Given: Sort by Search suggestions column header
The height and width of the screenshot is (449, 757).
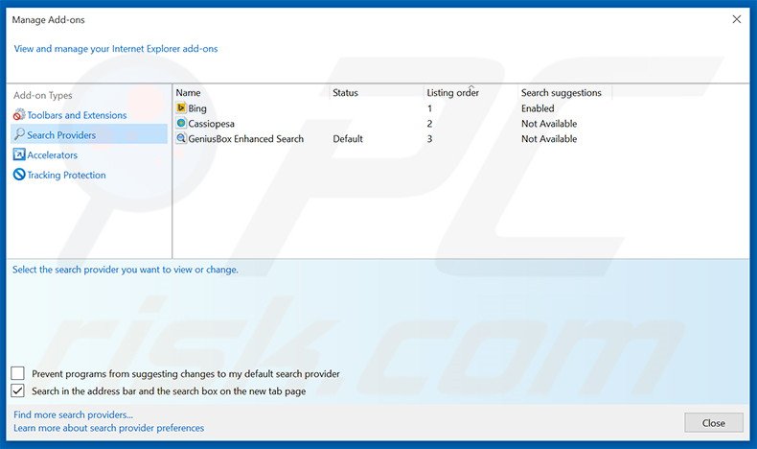Looking at the screenshot, I should (561, 93).
